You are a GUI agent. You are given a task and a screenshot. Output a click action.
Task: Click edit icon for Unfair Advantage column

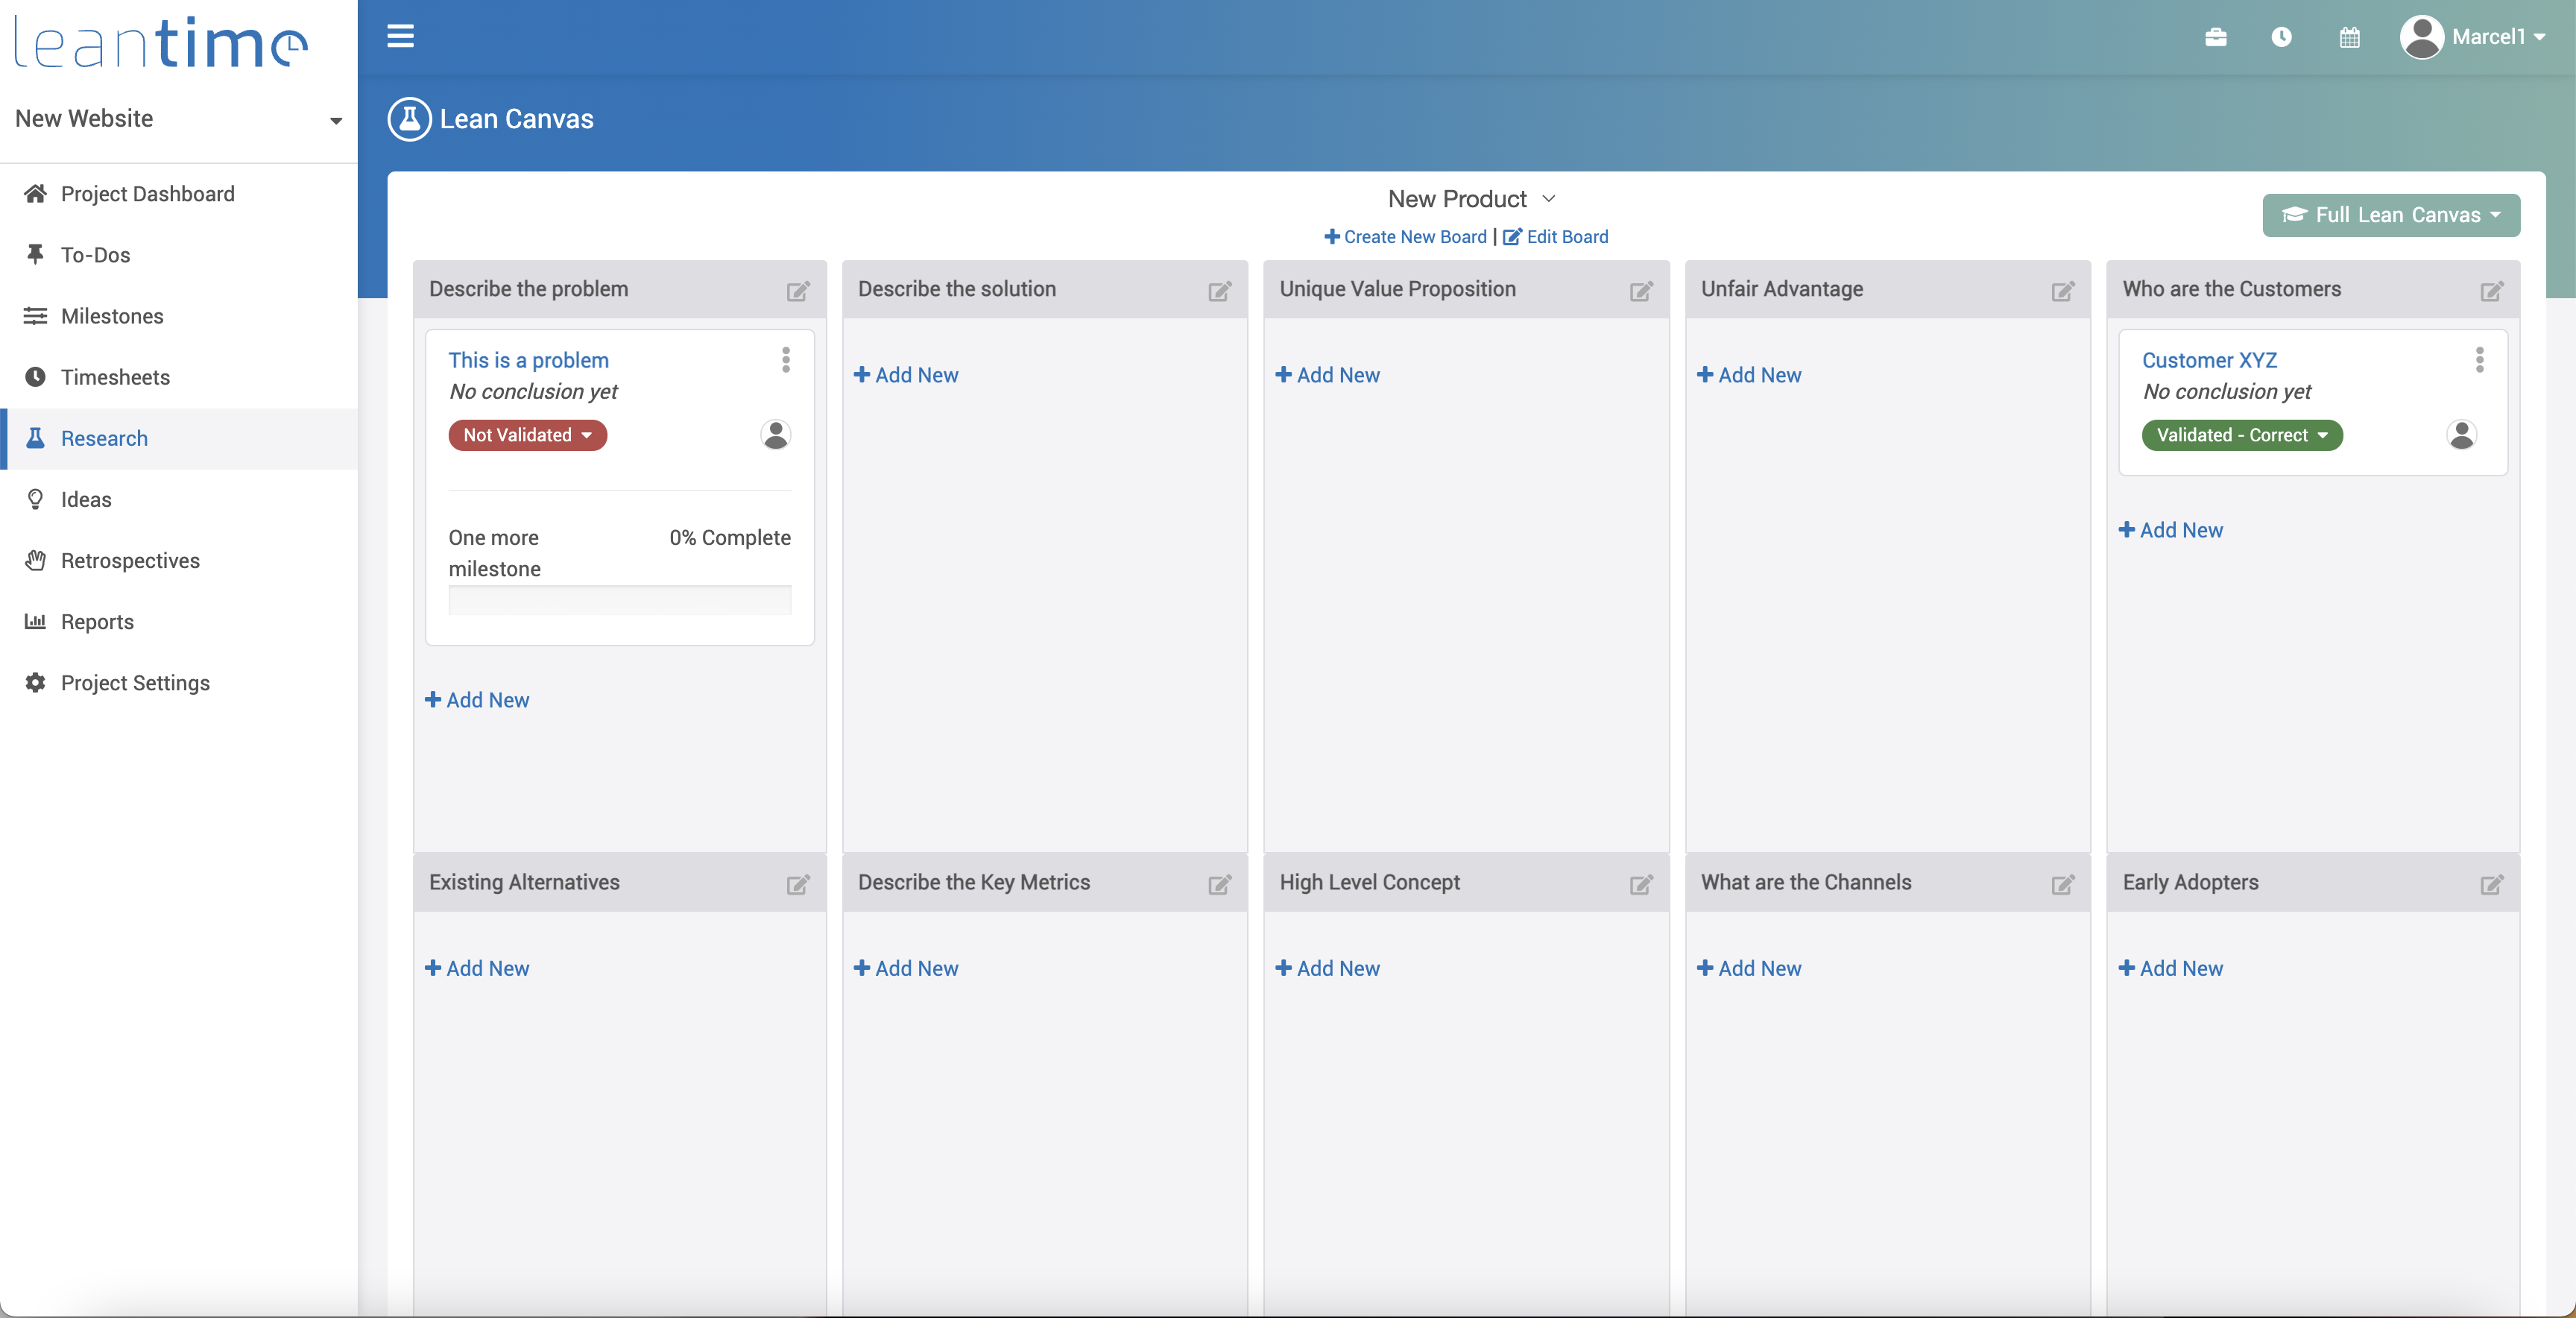coord(2062,291)
